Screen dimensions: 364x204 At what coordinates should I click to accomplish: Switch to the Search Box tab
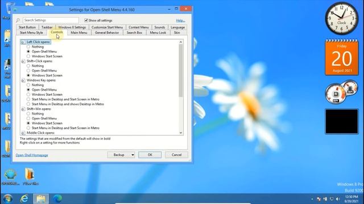click(134, 33)
